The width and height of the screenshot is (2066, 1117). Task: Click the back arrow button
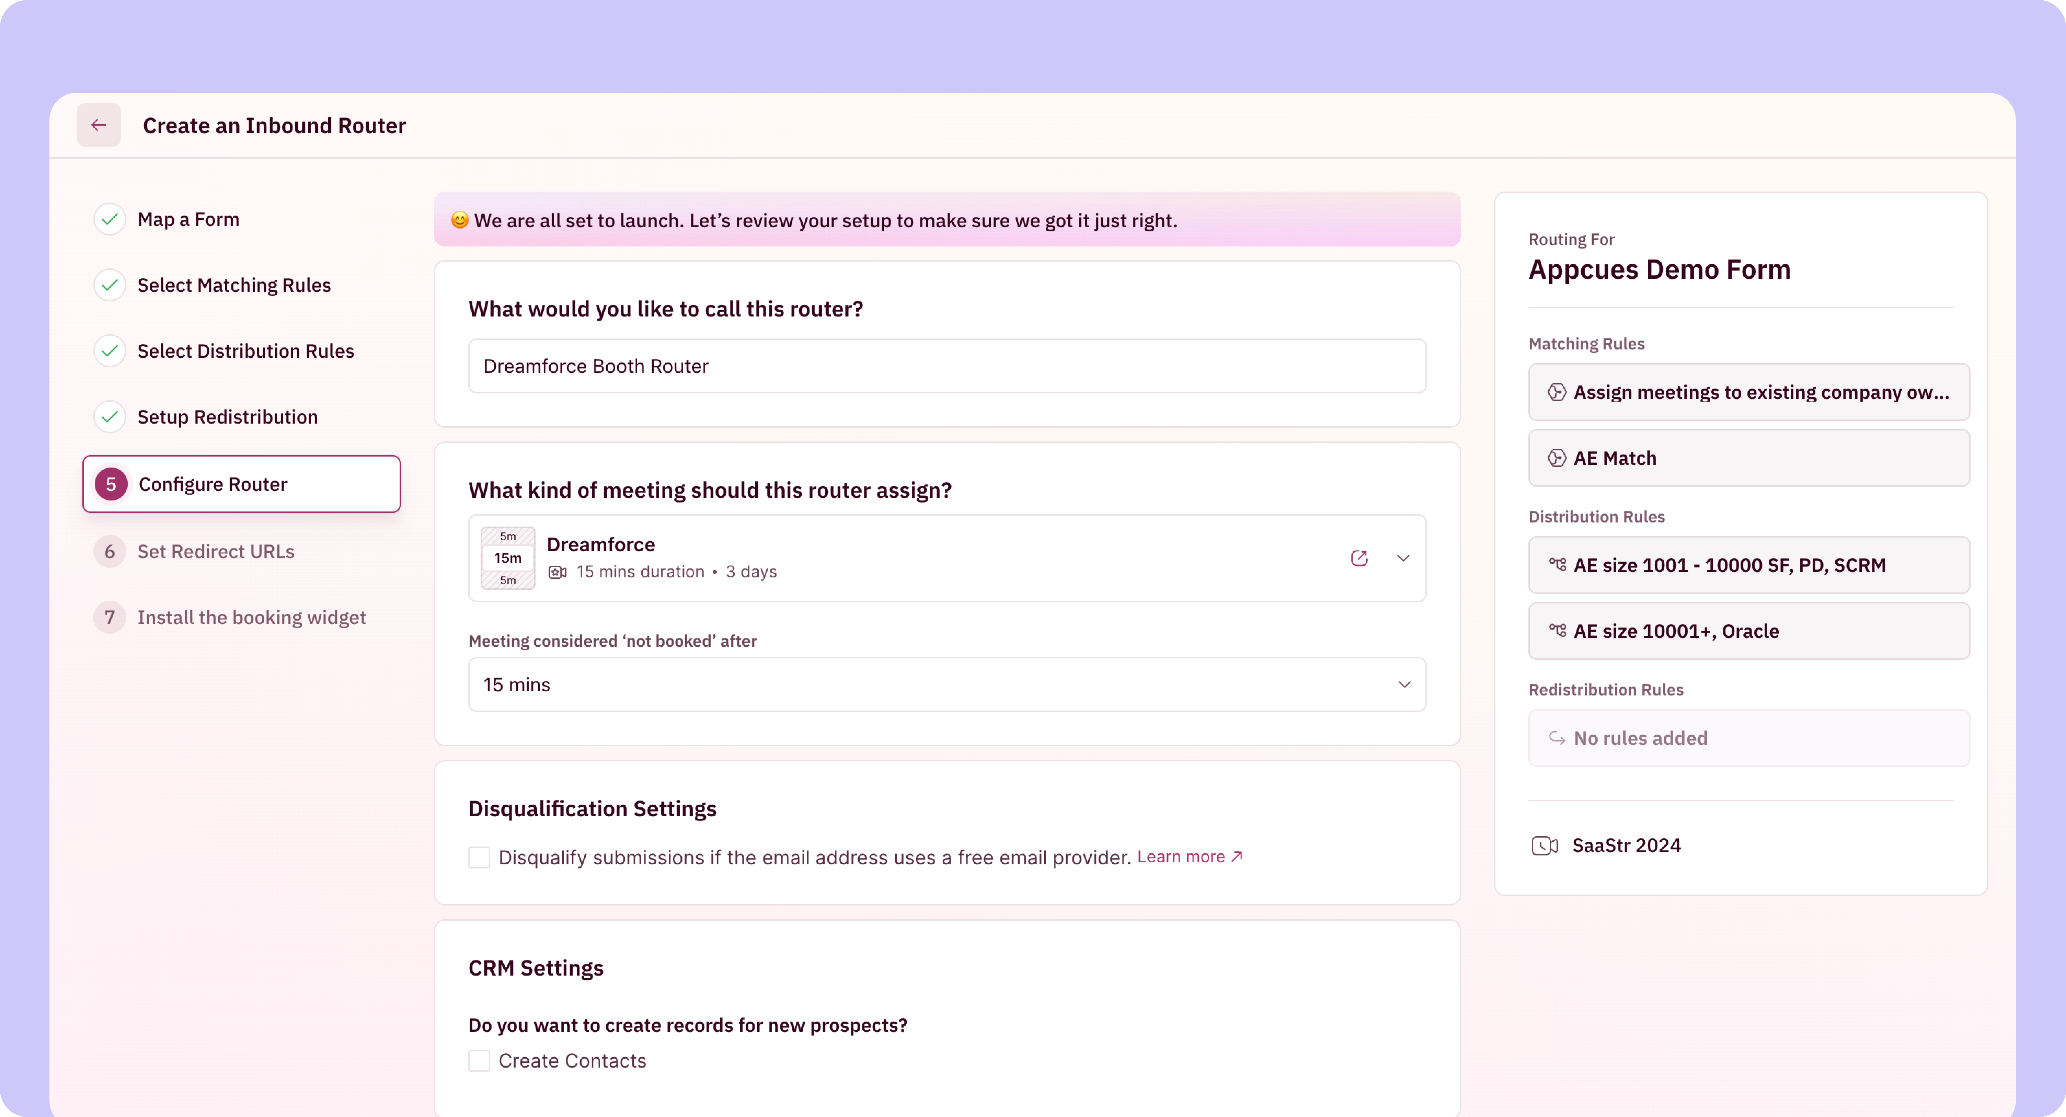click(99, 125)
